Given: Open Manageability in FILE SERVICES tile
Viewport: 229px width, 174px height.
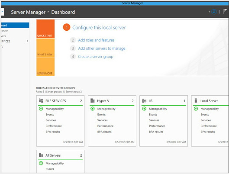Looking at the screenshot, I should (x=55, y=109).
